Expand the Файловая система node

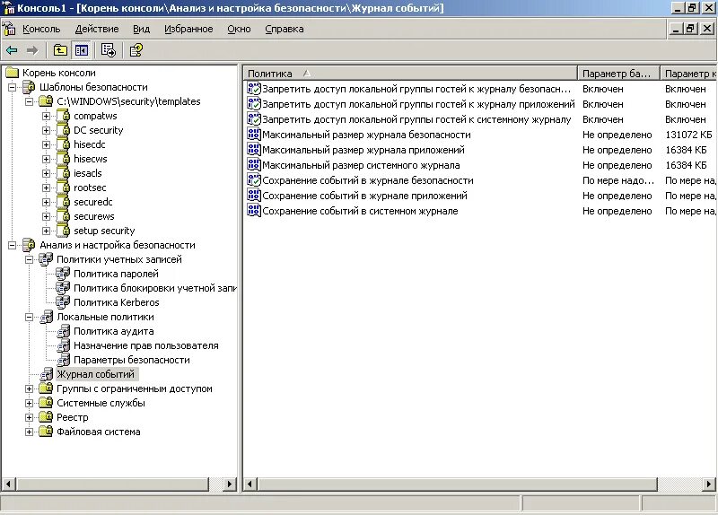(x=29, y=432)
